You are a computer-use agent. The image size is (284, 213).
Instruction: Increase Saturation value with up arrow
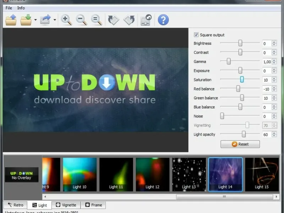tap(274, 78)
